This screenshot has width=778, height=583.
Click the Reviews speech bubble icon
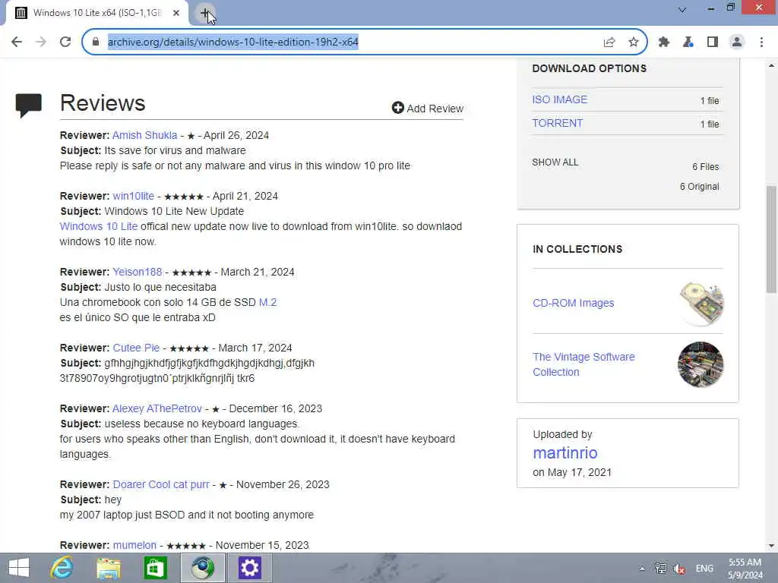point(29,105)
